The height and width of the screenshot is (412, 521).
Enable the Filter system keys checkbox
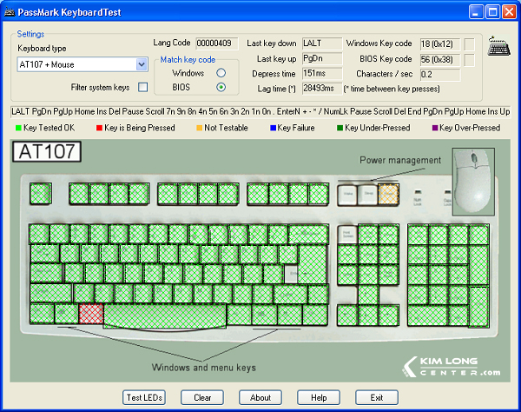(x=142, y=88)
